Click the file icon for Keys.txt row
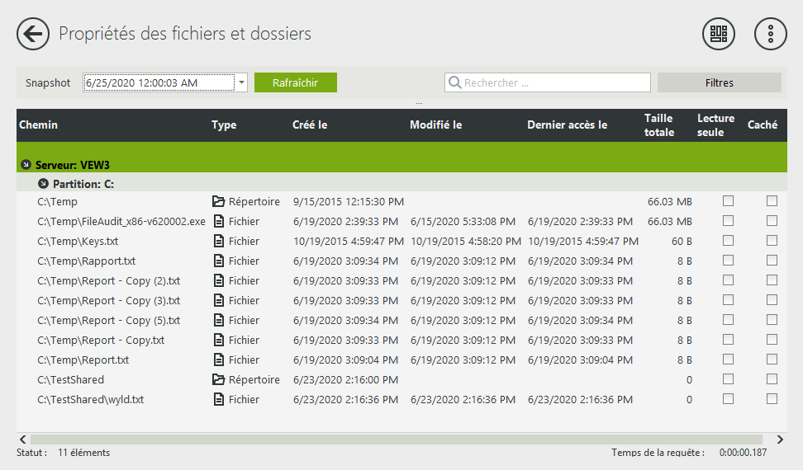This screenshot has height=470, width=803. point(218,241)
